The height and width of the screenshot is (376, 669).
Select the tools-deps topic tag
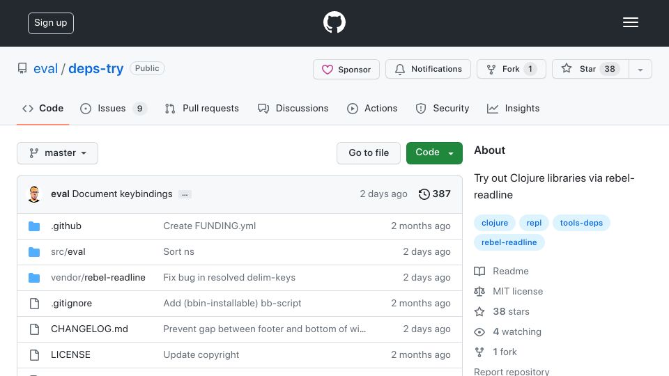[581, 223]
